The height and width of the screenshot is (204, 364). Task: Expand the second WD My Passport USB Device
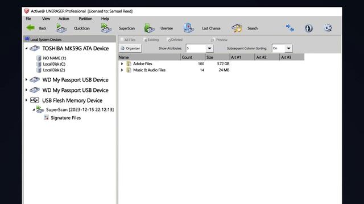[26, 90]
